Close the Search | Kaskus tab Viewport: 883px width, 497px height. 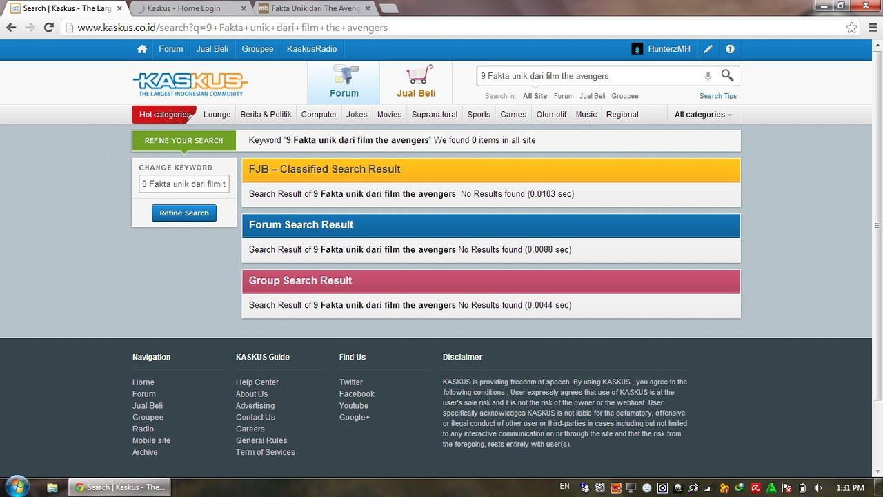pos(119,9)
